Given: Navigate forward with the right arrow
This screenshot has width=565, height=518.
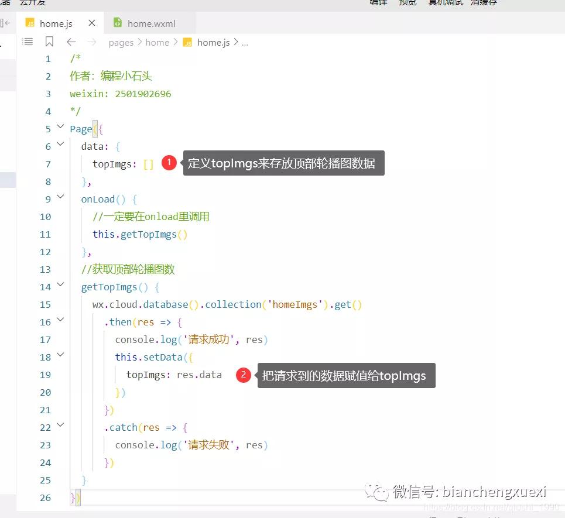Looking at the screenshot, I should coord(91,42).
